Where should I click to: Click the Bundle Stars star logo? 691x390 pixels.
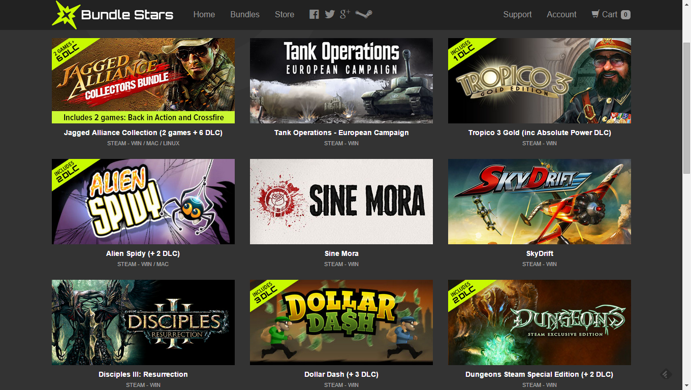coord(66,15)
